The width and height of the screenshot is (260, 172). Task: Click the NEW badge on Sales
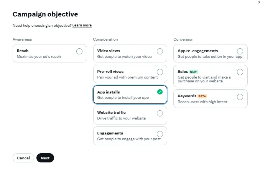(x=193, y=72)
